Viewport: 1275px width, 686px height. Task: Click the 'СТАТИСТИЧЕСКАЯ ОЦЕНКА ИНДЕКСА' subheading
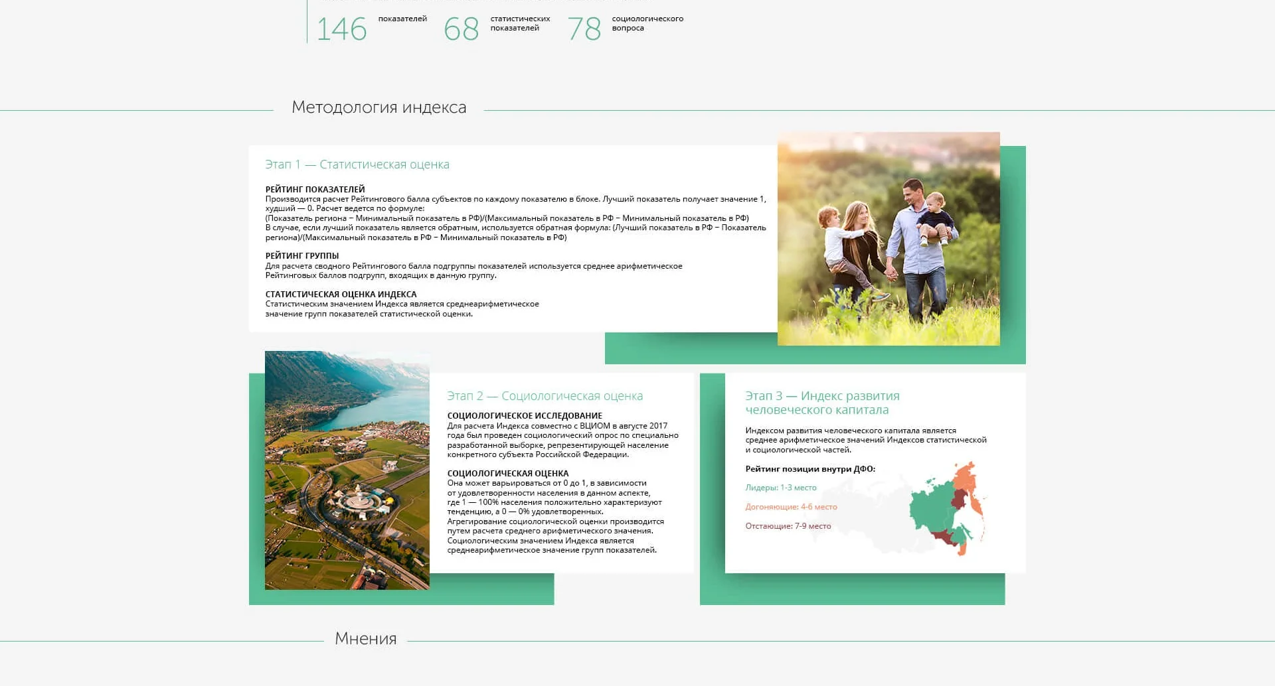tap(341, 294)
